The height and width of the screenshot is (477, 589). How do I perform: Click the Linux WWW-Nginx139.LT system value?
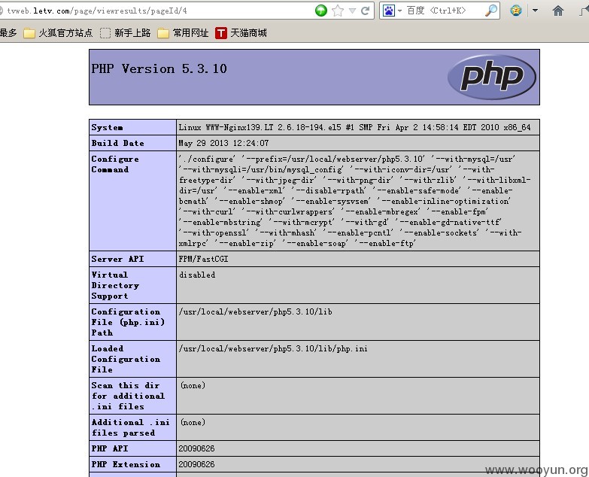click(x=354, y=127)
